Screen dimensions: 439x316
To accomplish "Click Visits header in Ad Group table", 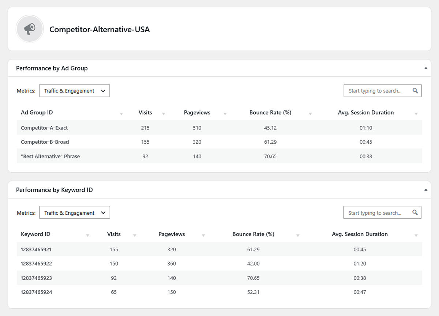I will pyautogui.click(x=145, y=113).
